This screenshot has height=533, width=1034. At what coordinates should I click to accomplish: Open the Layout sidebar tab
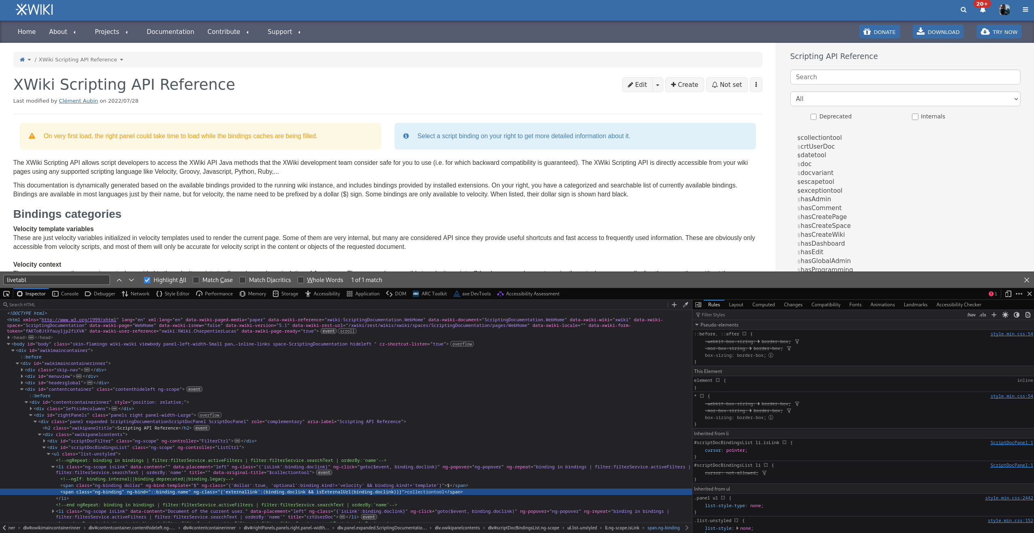click(x=736, y=305)
